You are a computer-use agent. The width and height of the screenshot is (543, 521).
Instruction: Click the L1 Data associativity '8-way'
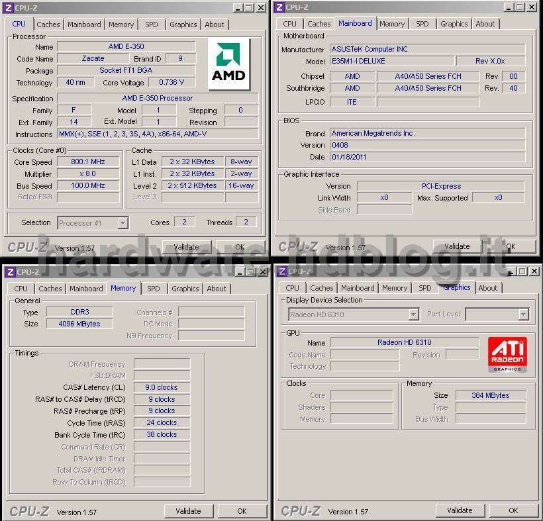pyautogui.click(x=242, y=162)
